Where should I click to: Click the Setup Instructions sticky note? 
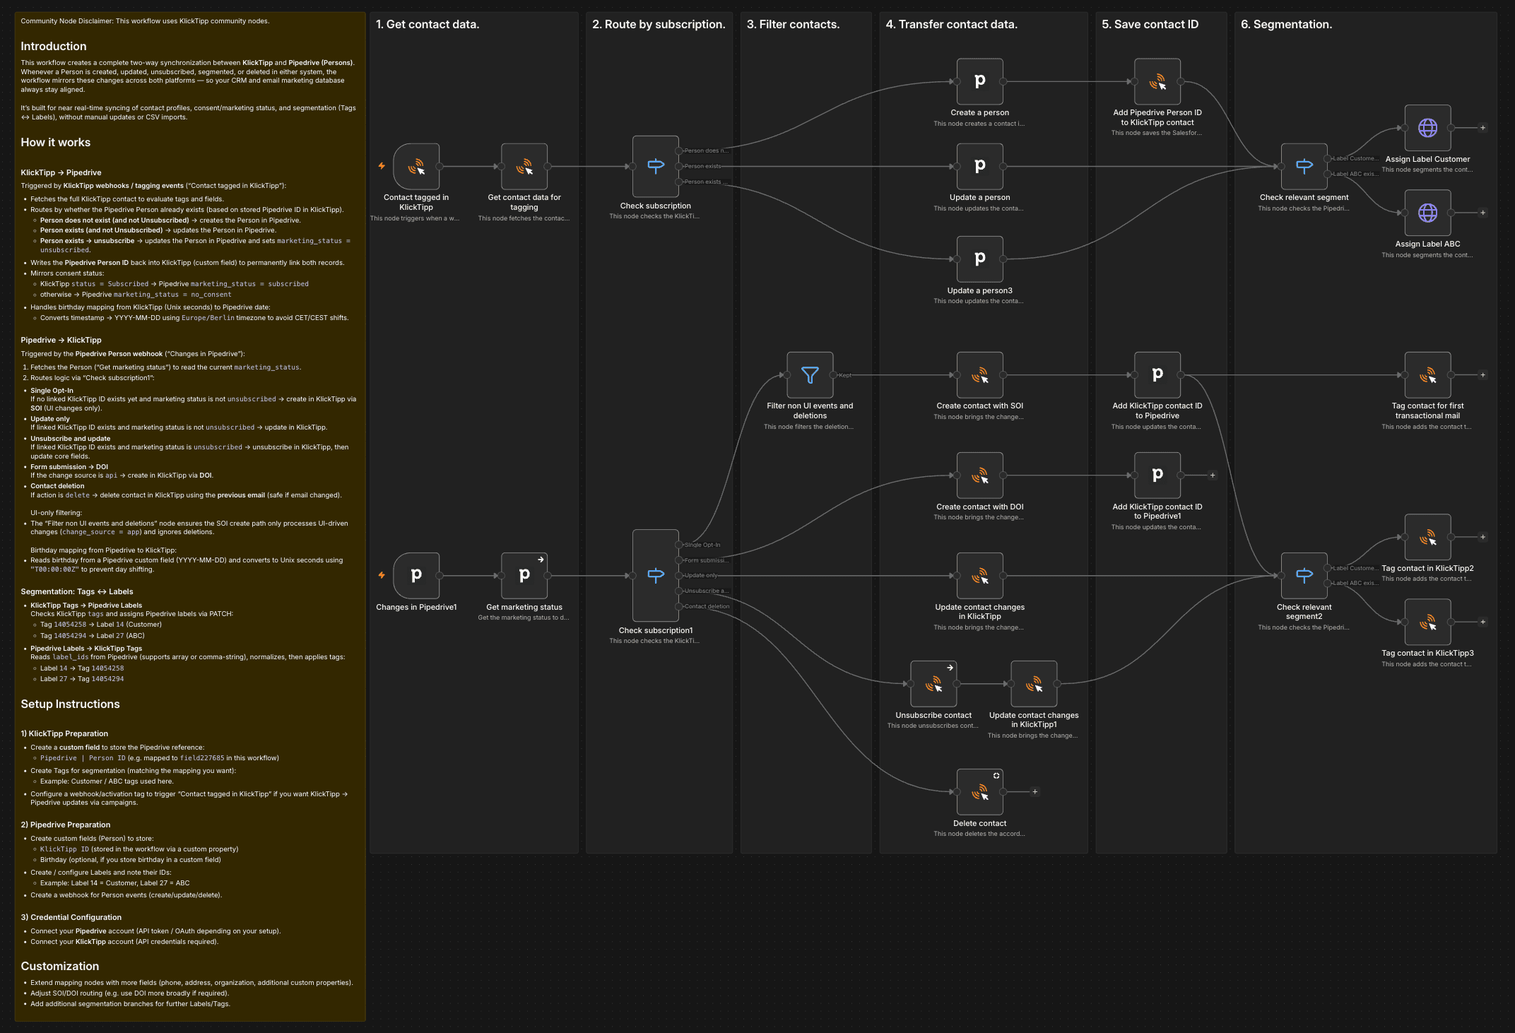[70, 704]
